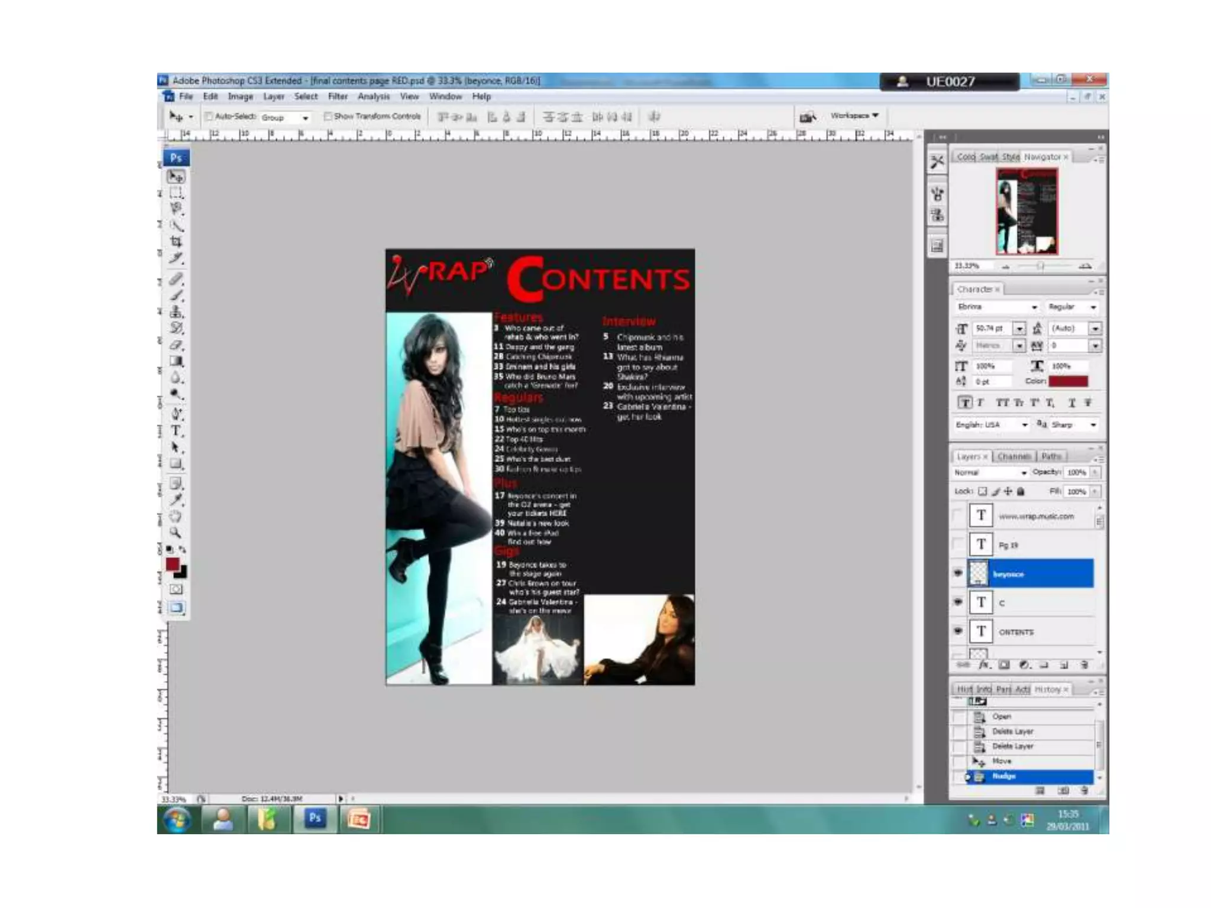Select the Pen tool
The height and width of the screenshot is (908, 1211).
pos(176,414)
